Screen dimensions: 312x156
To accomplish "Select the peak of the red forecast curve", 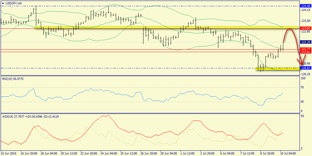I will [290, 29].
